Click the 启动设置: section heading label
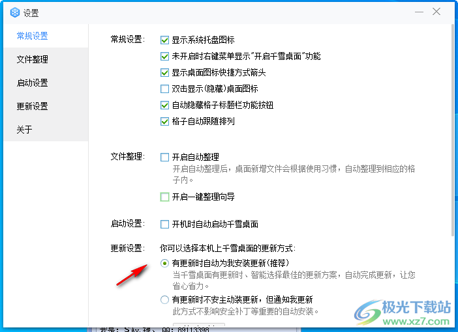Viewport: 458px width, 332px height. pos(128,223)
